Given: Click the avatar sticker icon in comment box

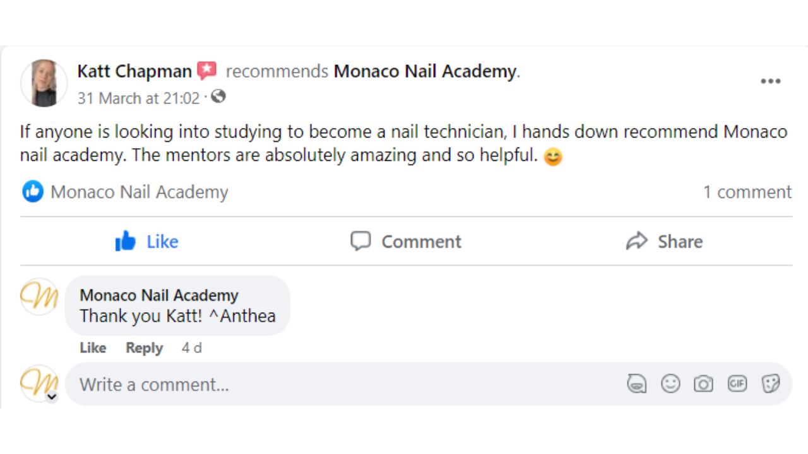Looking at the screenshot, I should [637, 383].
